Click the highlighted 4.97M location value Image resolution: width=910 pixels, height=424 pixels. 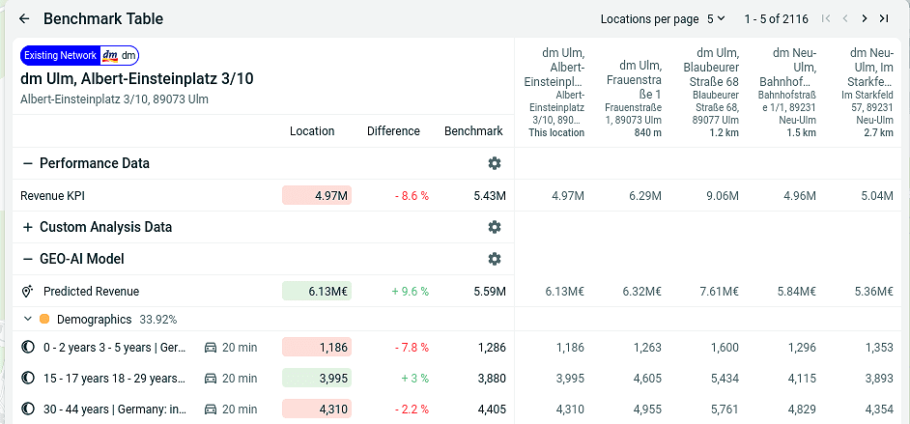pyautogui.click(x=317, y=195)
